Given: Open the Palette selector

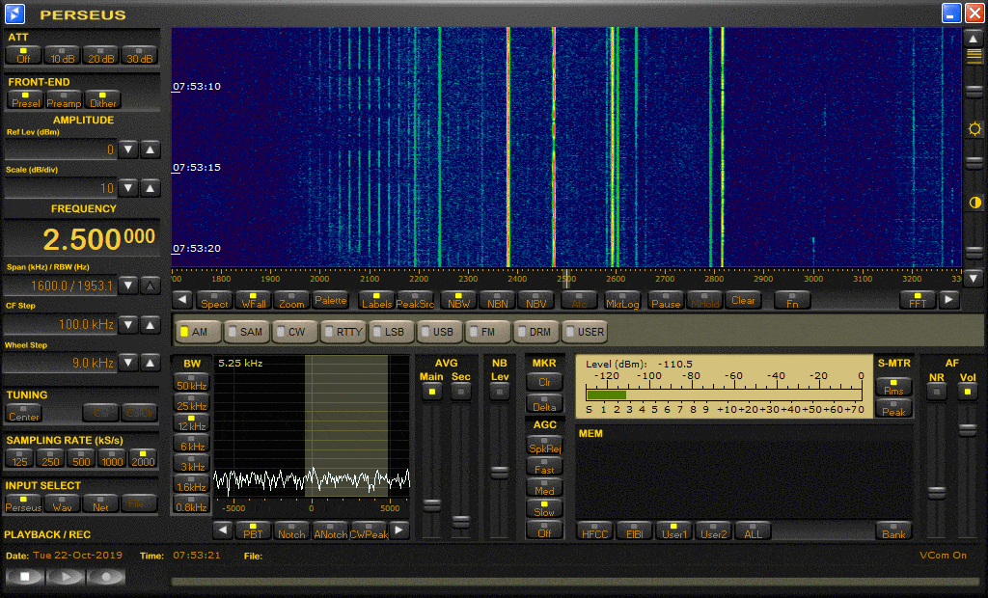Looking at the screenshot, I should [x=331, y=300].
